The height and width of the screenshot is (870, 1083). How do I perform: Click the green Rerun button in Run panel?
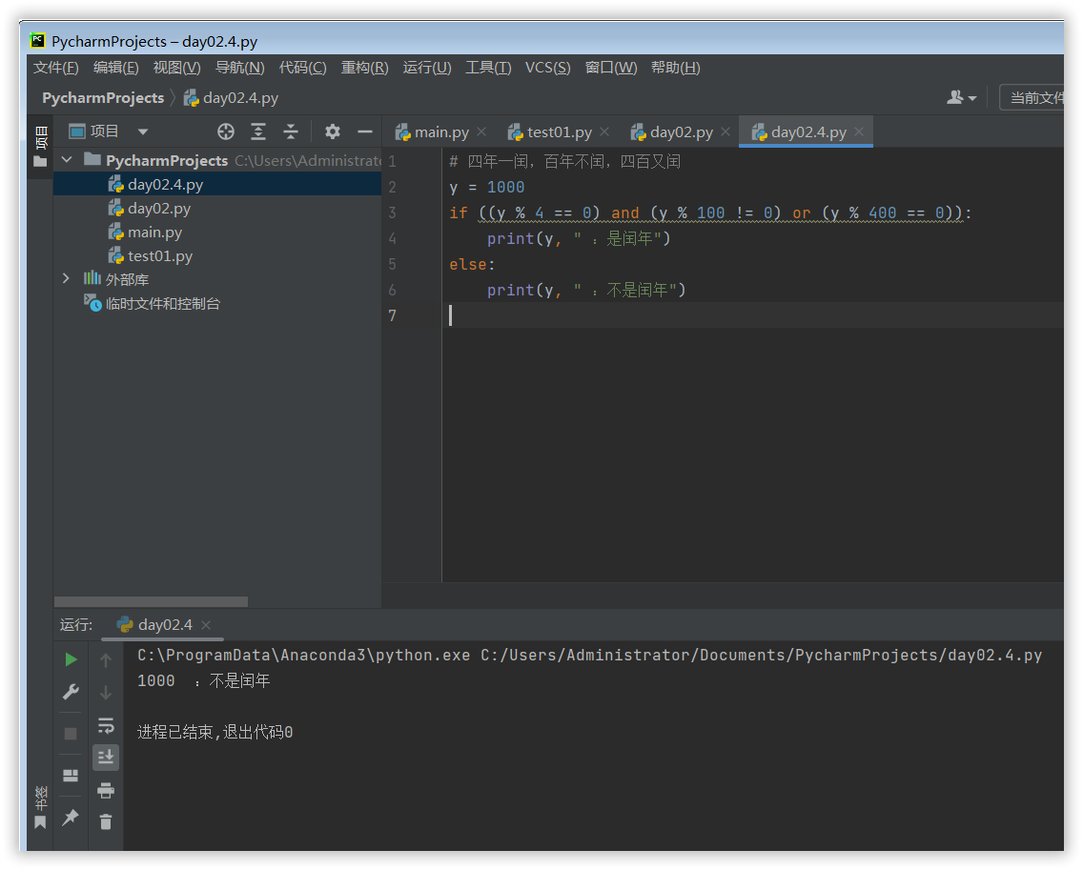[71, 659]
